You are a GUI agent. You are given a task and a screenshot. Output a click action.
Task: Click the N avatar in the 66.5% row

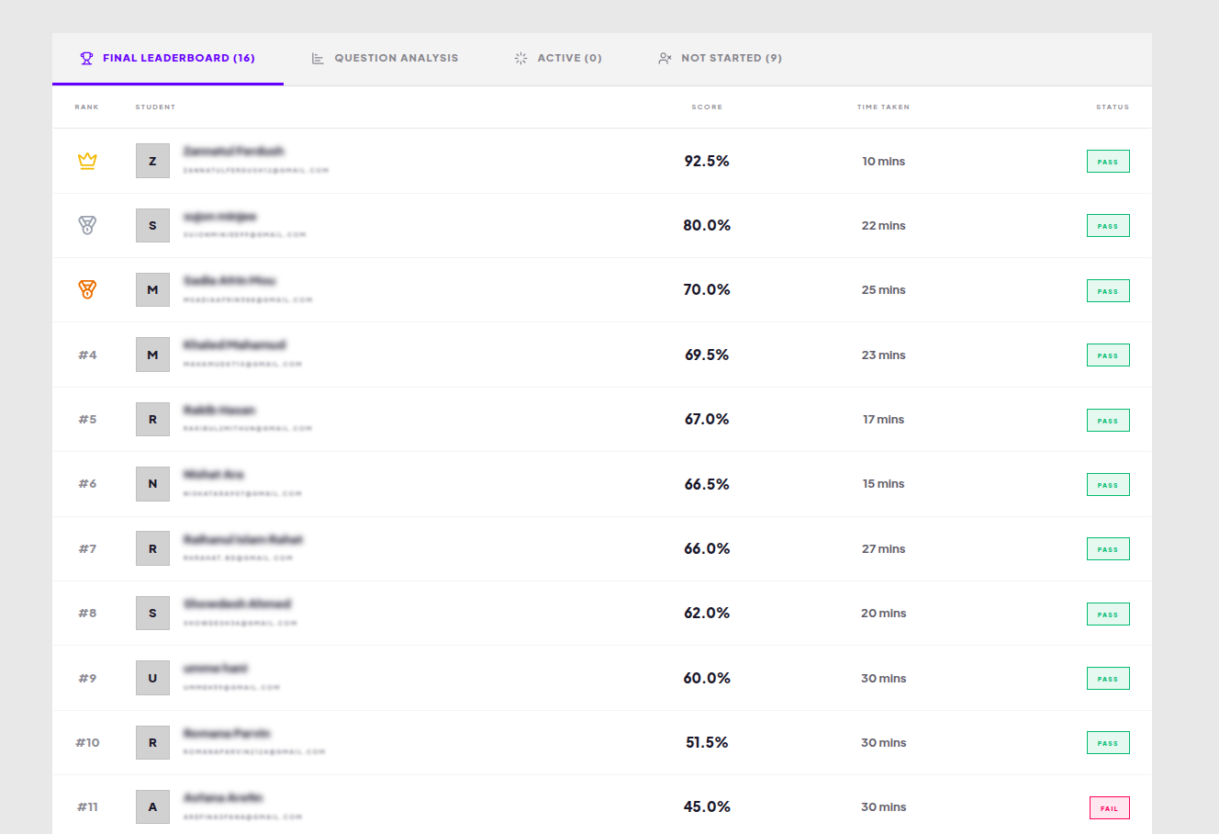pos(152,483)
